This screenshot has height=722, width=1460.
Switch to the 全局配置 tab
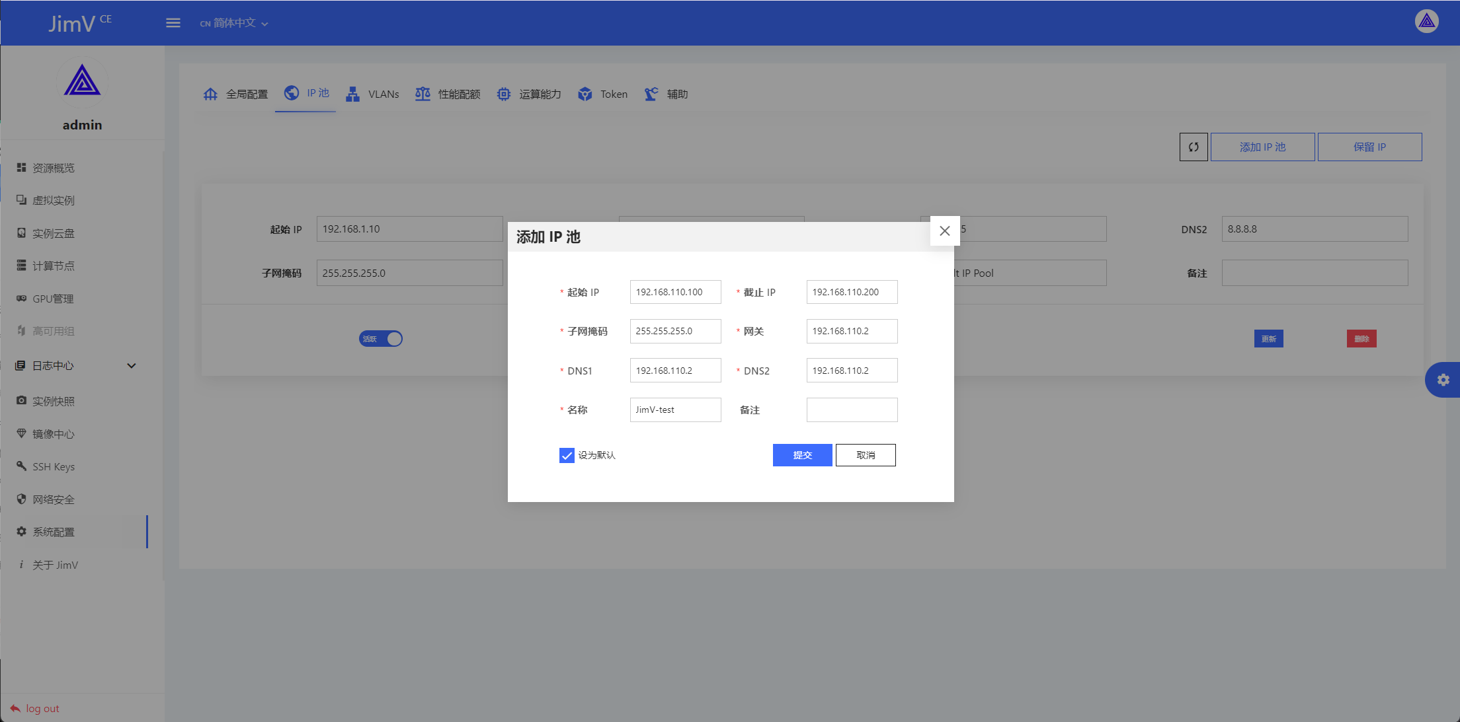[235, 94]
